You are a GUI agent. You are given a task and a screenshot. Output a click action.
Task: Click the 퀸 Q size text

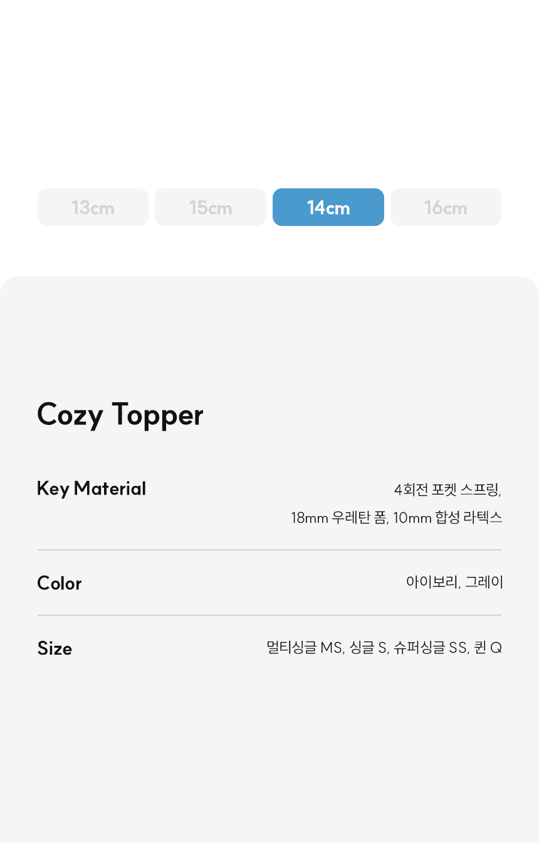[488, 648]
